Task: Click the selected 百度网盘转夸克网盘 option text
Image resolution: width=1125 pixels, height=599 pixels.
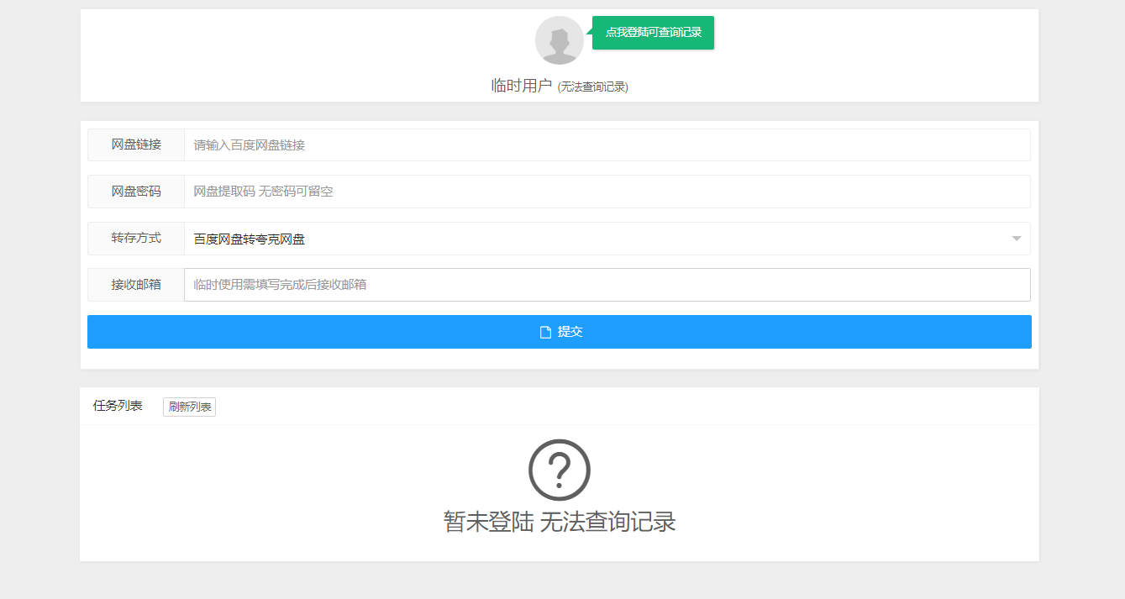Action: (x=250, y=239)
